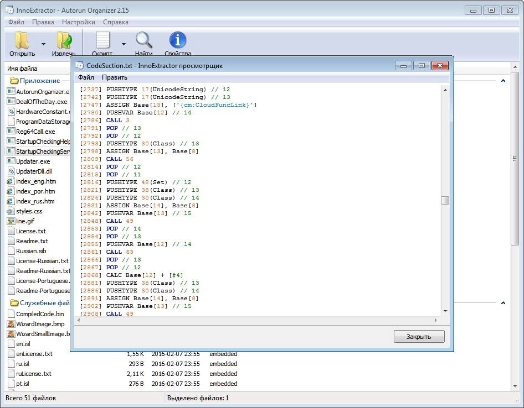Click the Имя файла column header
Image resolution: width=524 pixels, height=408 pixels.
click(22, 69)
